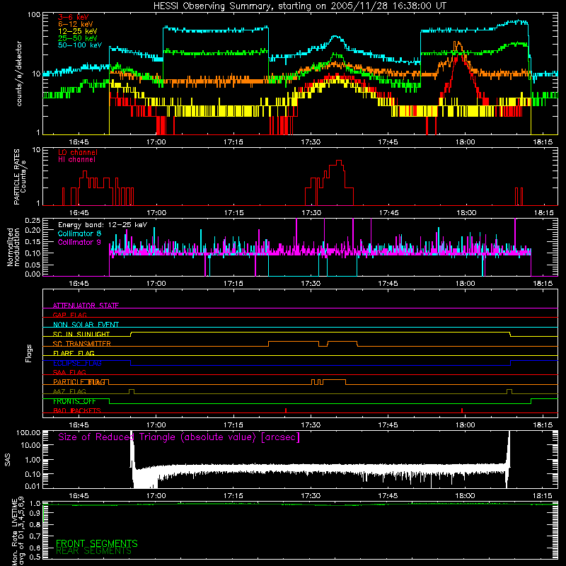This screenshot has width=566, height=566.
Task: Click the 17:00 tick label under count-rate plot
Action: pyautogui.click(x=156, y=142)
